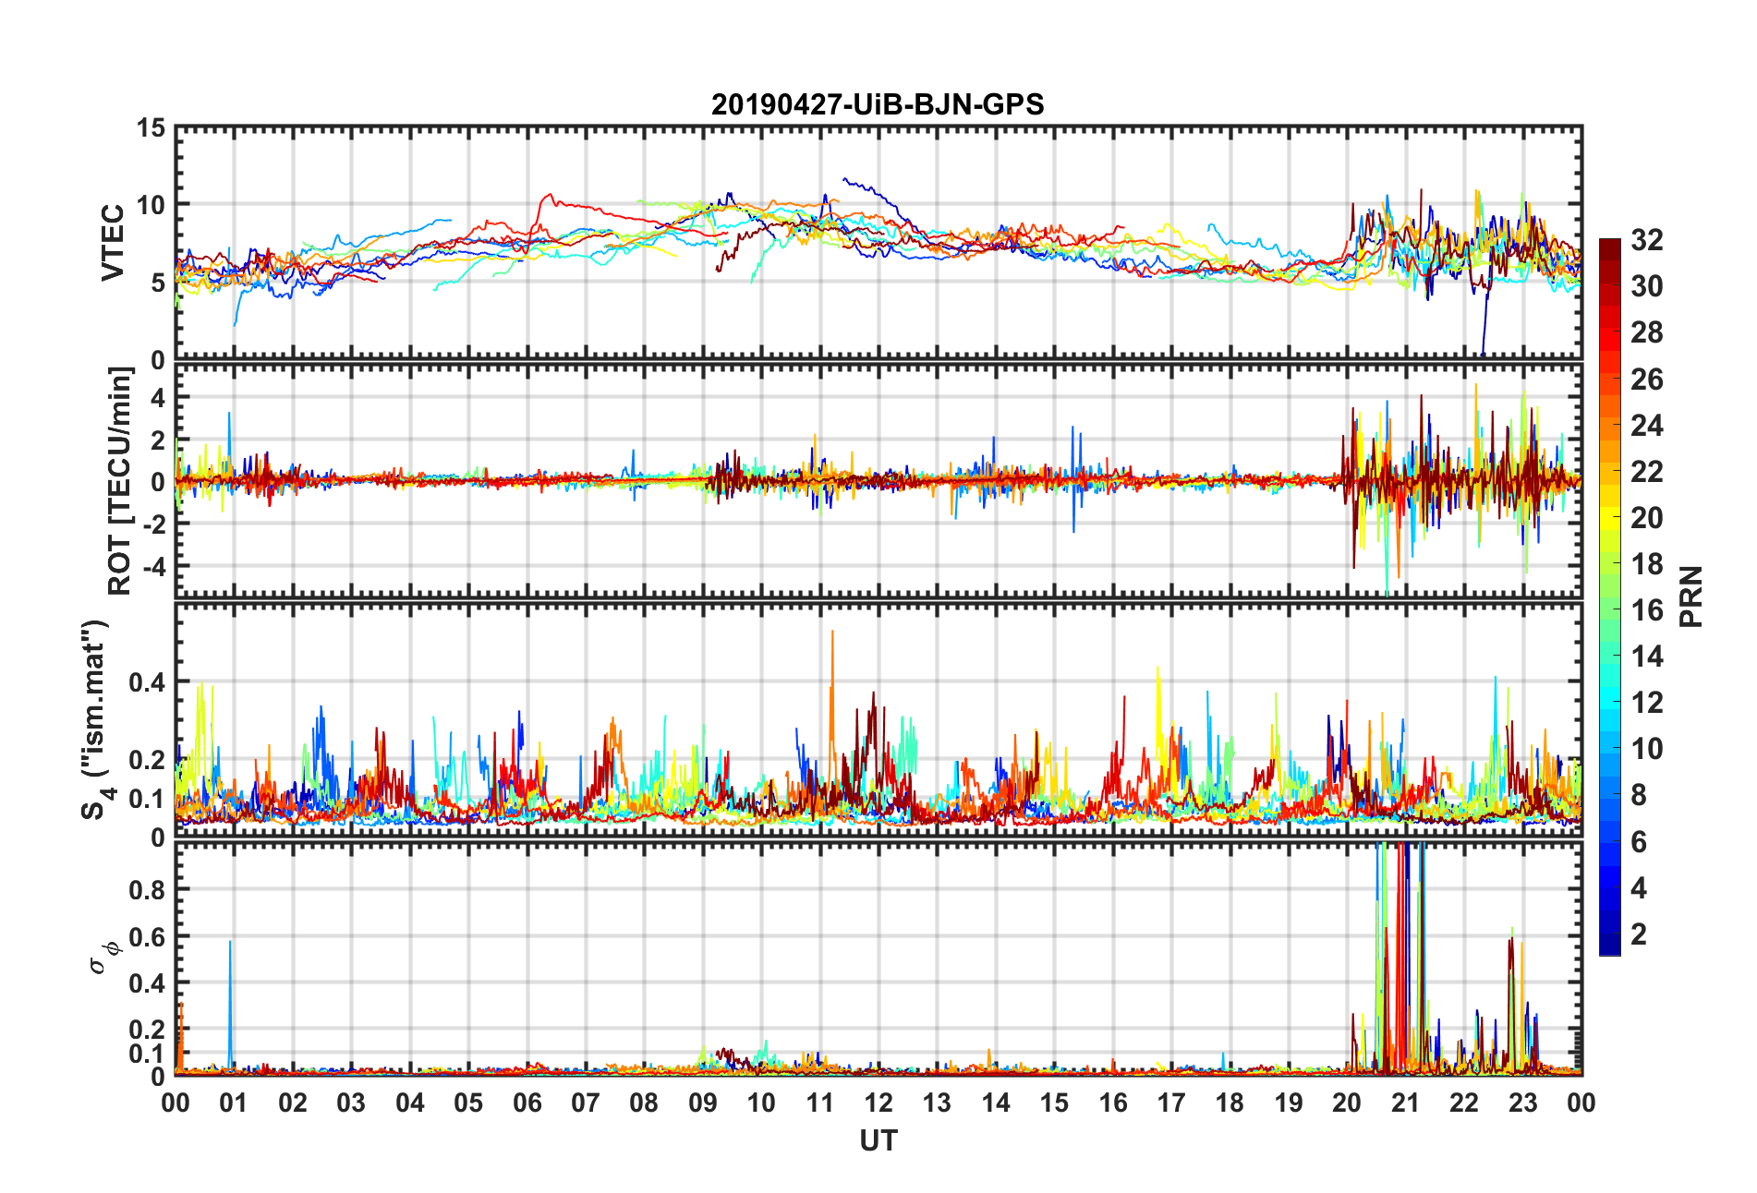Click x-axis tick label 21
This screenshot has width=1757, height=1193.
[x=1405, y=1103]
